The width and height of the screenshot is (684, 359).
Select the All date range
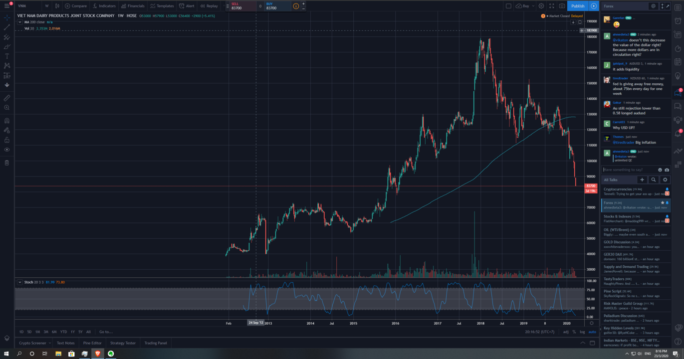click(88, 332)
